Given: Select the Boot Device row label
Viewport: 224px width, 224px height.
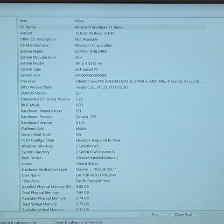Looking at the screenshot, I should (x=31, y=158).
